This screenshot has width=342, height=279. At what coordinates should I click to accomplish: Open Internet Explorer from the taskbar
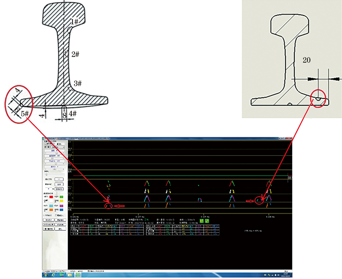point(54,275)
